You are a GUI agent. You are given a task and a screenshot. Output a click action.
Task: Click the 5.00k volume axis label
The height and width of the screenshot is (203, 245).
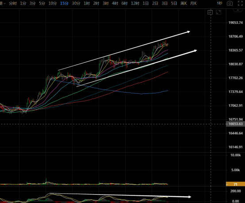236,170
